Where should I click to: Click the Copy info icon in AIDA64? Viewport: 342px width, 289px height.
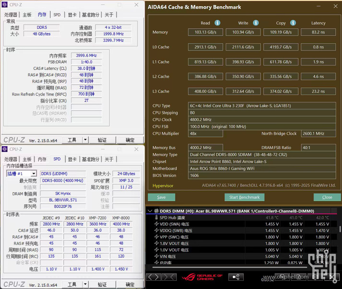[x=293, y=23]
